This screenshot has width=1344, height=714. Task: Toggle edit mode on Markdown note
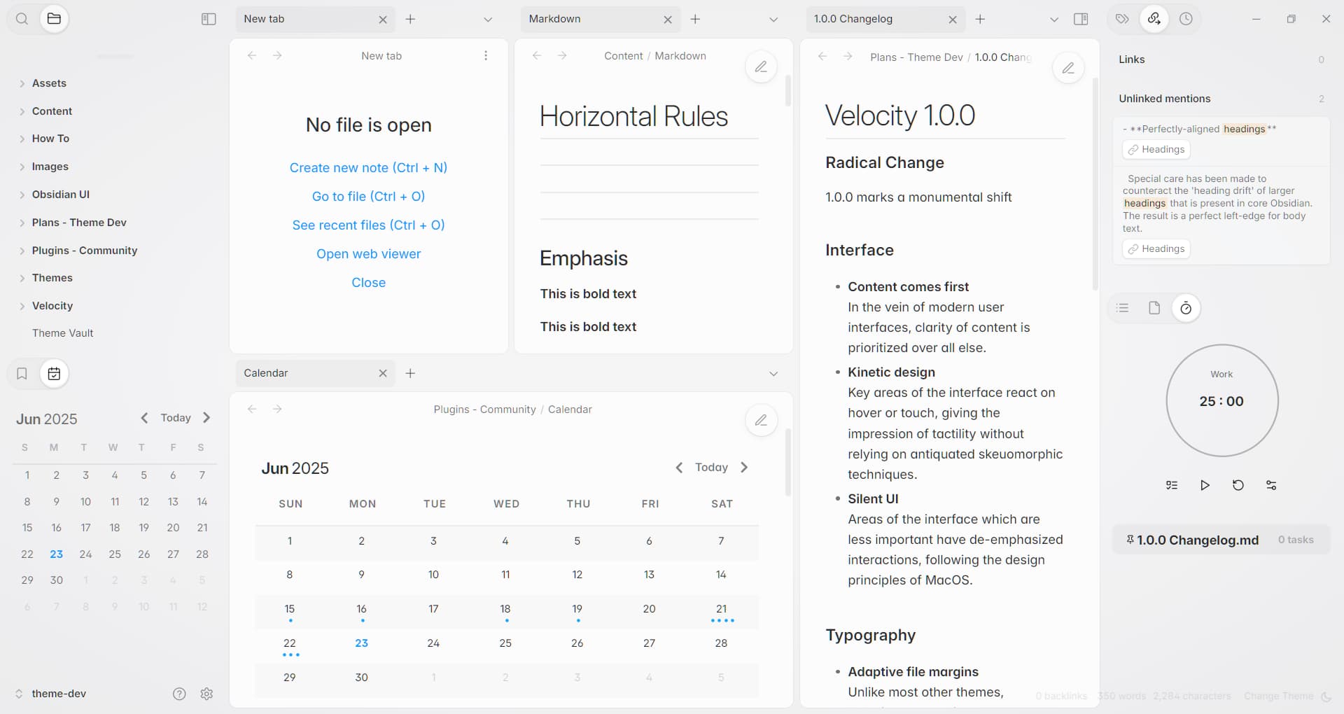point(761,67)
